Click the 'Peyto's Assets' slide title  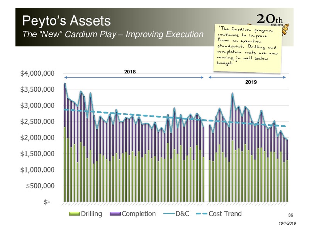pyautogui.click(x=66, y=21)
